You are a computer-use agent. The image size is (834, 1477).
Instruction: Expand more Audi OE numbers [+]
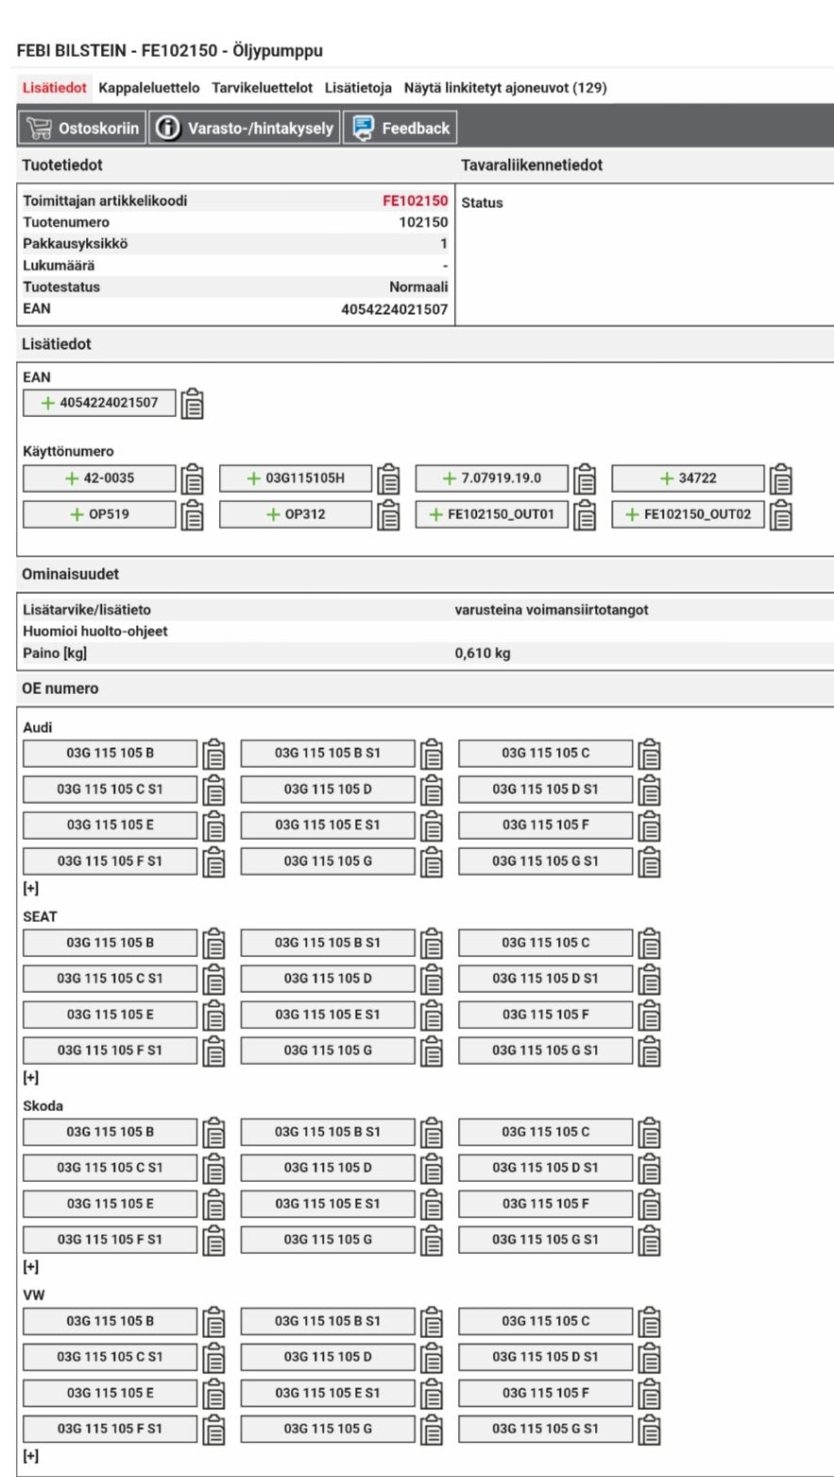tap(30, 889)
